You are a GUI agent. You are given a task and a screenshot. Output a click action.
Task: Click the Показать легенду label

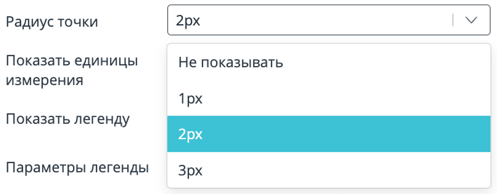tap(68, 119)
